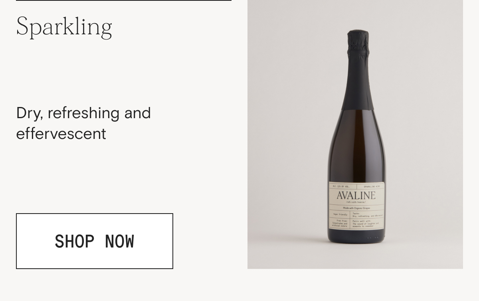Screen dimensions: 479x301
Task: Click the amber glass shoulder of the bottle
Action: tap(357, 128)
